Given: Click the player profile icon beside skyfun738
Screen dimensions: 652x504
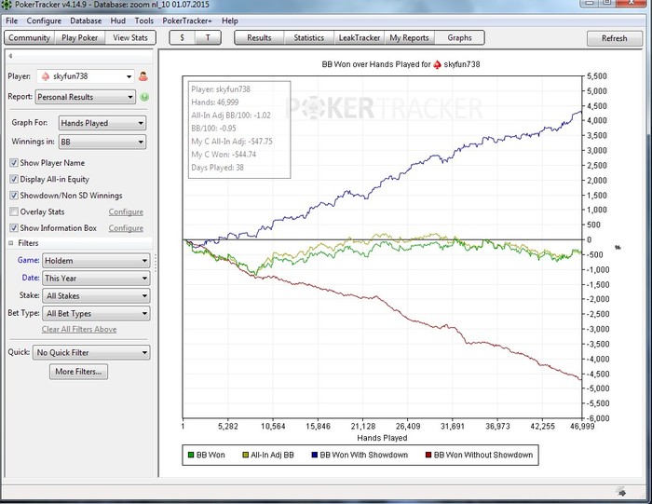Looking at the screenshot, I should click(x=143, y=76).
